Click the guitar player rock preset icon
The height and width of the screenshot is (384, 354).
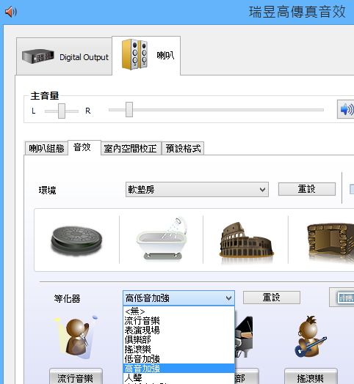pyautogui.click(x=311, y=336)
